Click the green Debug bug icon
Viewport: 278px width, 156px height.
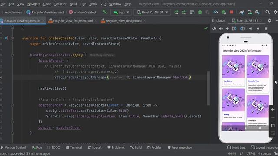tap(200, 12)
